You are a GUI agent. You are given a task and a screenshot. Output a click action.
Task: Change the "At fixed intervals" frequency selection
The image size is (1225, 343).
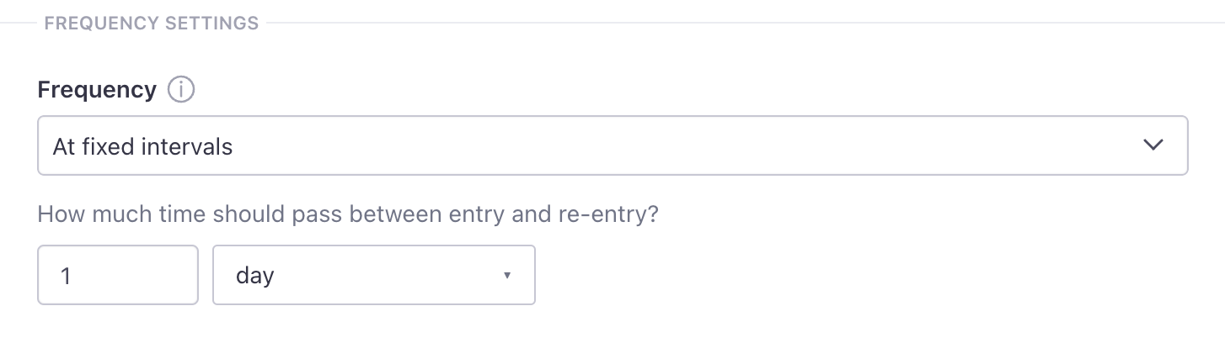point(612,145)
